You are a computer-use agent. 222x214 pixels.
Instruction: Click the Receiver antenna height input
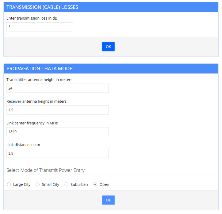pos(57,110)
